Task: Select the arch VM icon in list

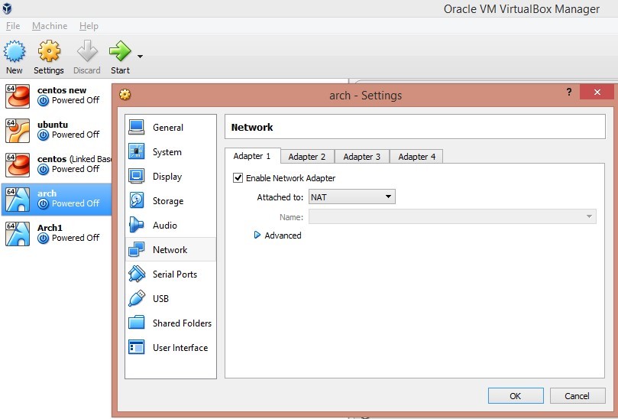Action: coord(18,200)
